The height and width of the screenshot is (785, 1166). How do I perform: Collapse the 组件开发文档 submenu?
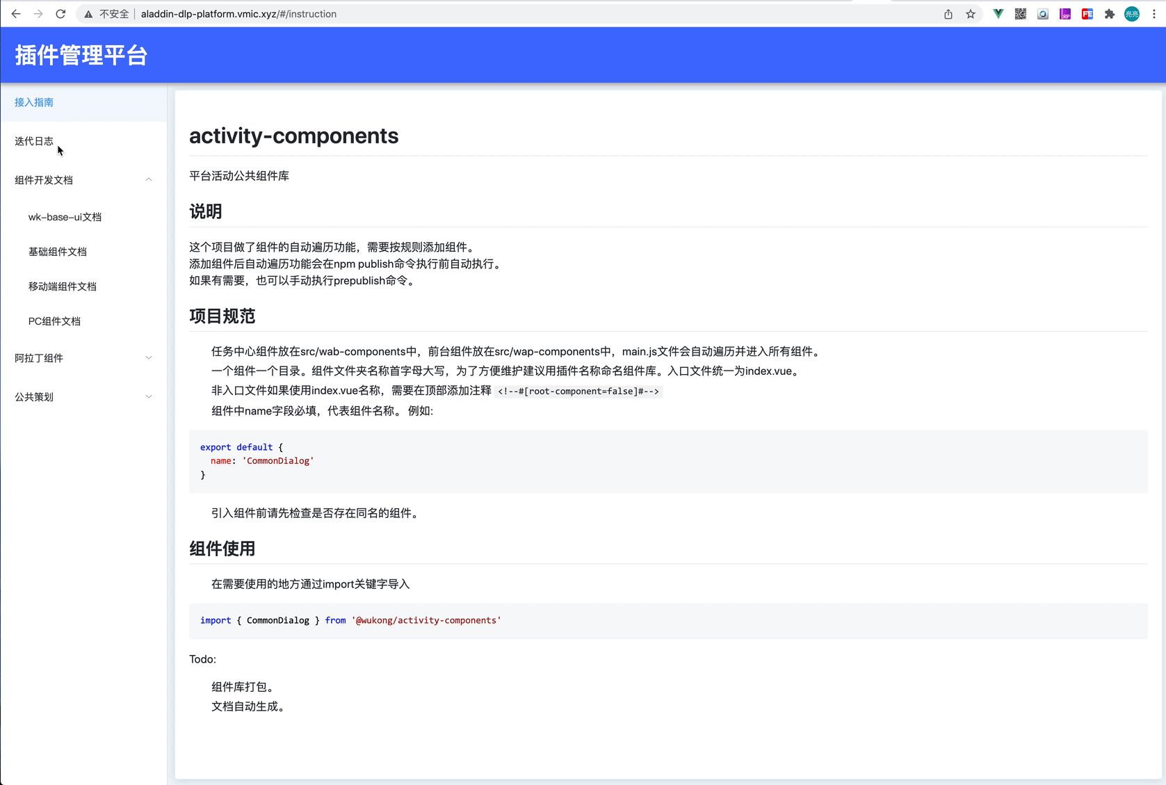click(x=83, y=180)
